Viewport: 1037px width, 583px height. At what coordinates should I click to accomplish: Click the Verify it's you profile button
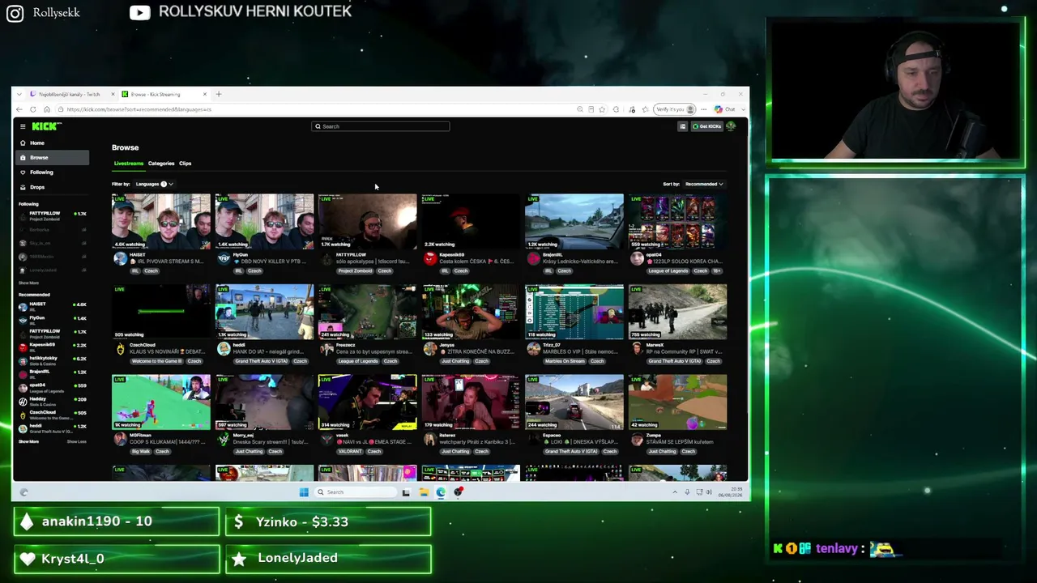point(676,109)
